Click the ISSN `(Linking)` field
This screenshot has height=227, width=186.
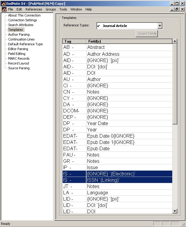click(x=129, y=180)
